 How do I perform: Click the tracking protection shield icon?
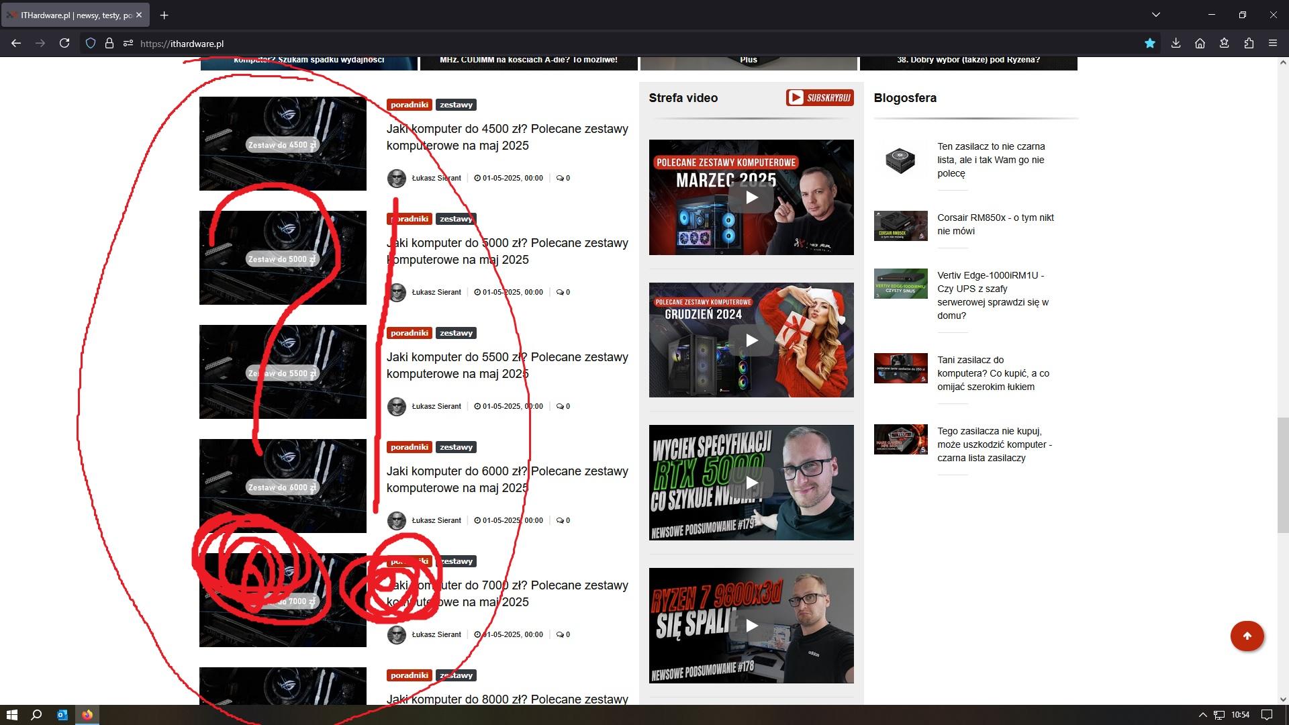coord(91,44)
